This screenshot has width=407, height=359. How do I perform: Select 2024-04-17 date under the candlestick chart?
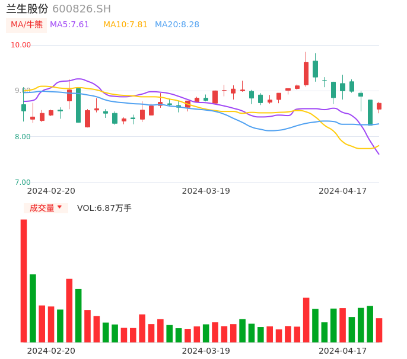343,191
